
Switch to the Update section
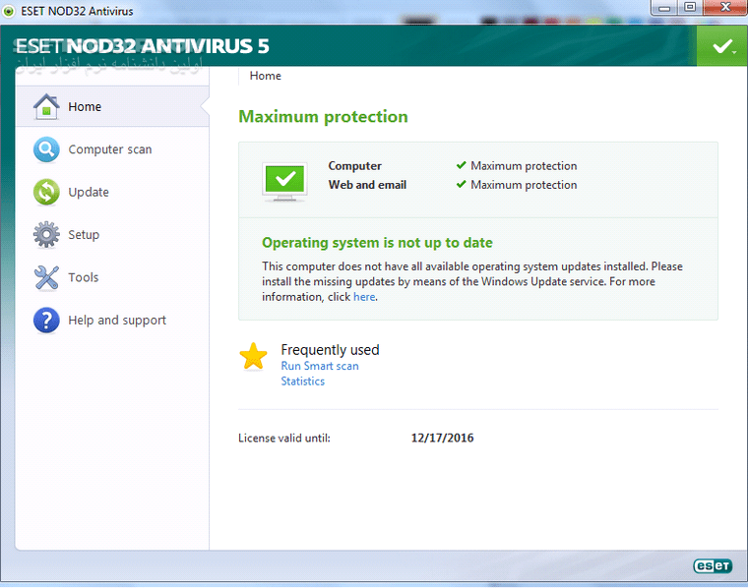pyautogui.click(x=89, y=192)
